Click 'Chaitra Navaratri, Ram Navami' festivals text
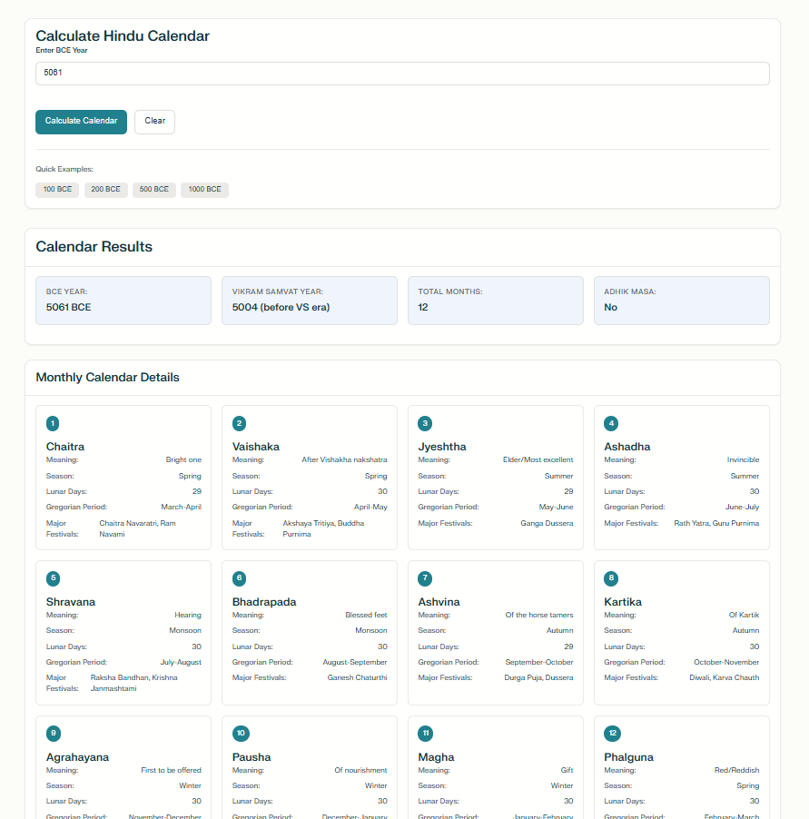The width and height of the screenshot is (809, 819). pos(137,528)
